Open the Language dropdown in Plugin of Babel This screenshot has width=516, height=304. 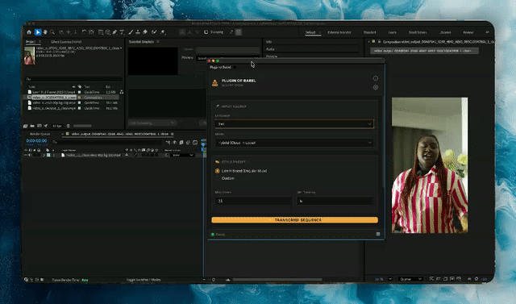coord(294,123)
